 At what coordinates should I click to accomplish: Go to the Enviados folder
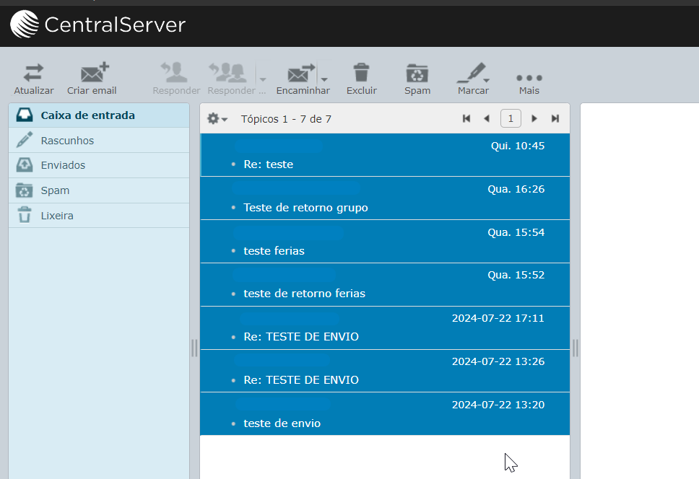63,165
